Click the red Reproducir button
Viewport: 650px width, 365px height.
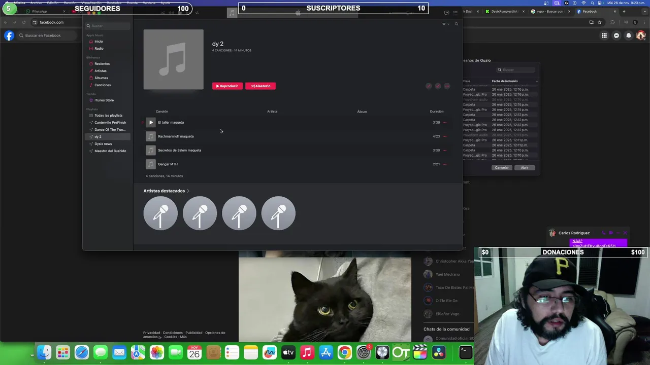(227, 86)
